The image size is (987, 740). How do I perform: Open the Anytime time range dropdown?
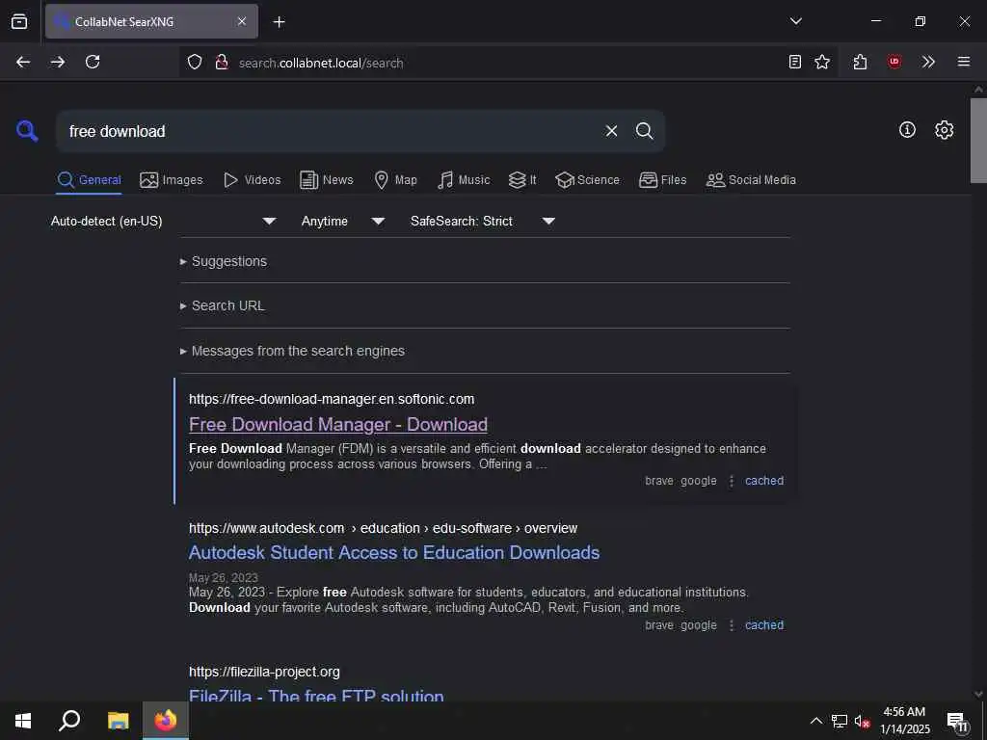coord(343,221)
